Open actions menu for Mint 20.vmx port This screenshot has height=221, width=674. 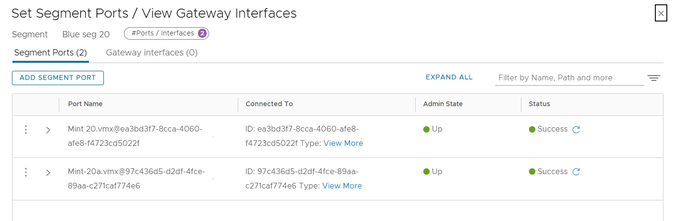click(x=26, y=130)
